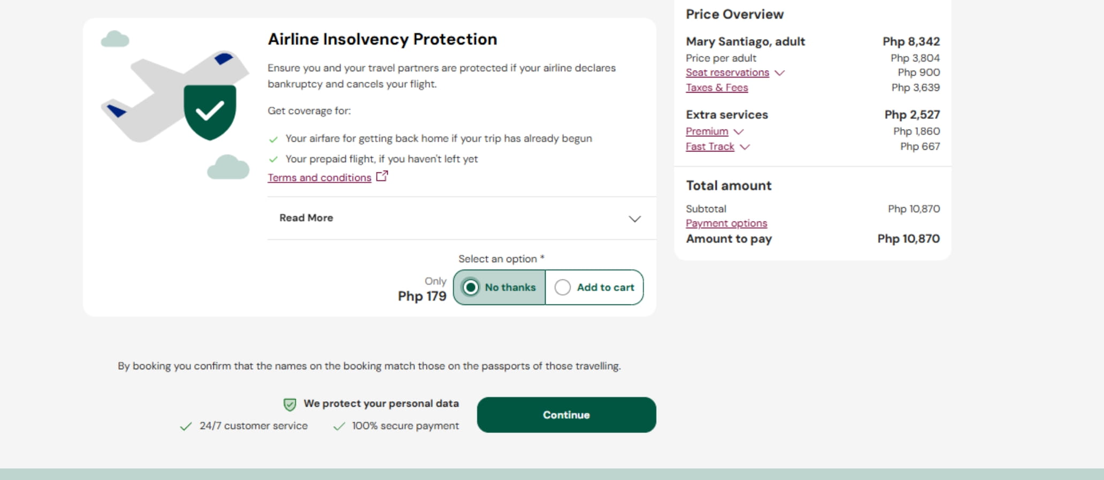Open the Taxes & Fees link
The height and width of the screenshot is (480, 1104).
point(717,88)
